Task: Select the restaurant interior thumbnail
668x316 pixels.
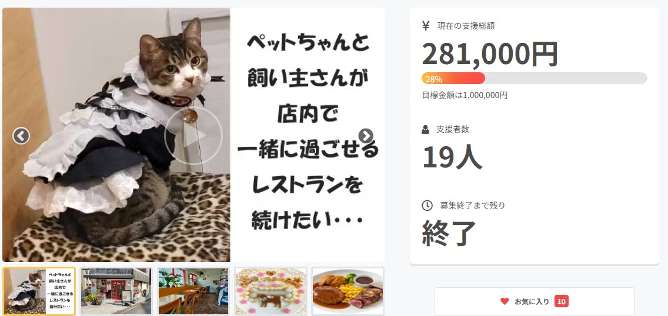Action: coord(193,291)
